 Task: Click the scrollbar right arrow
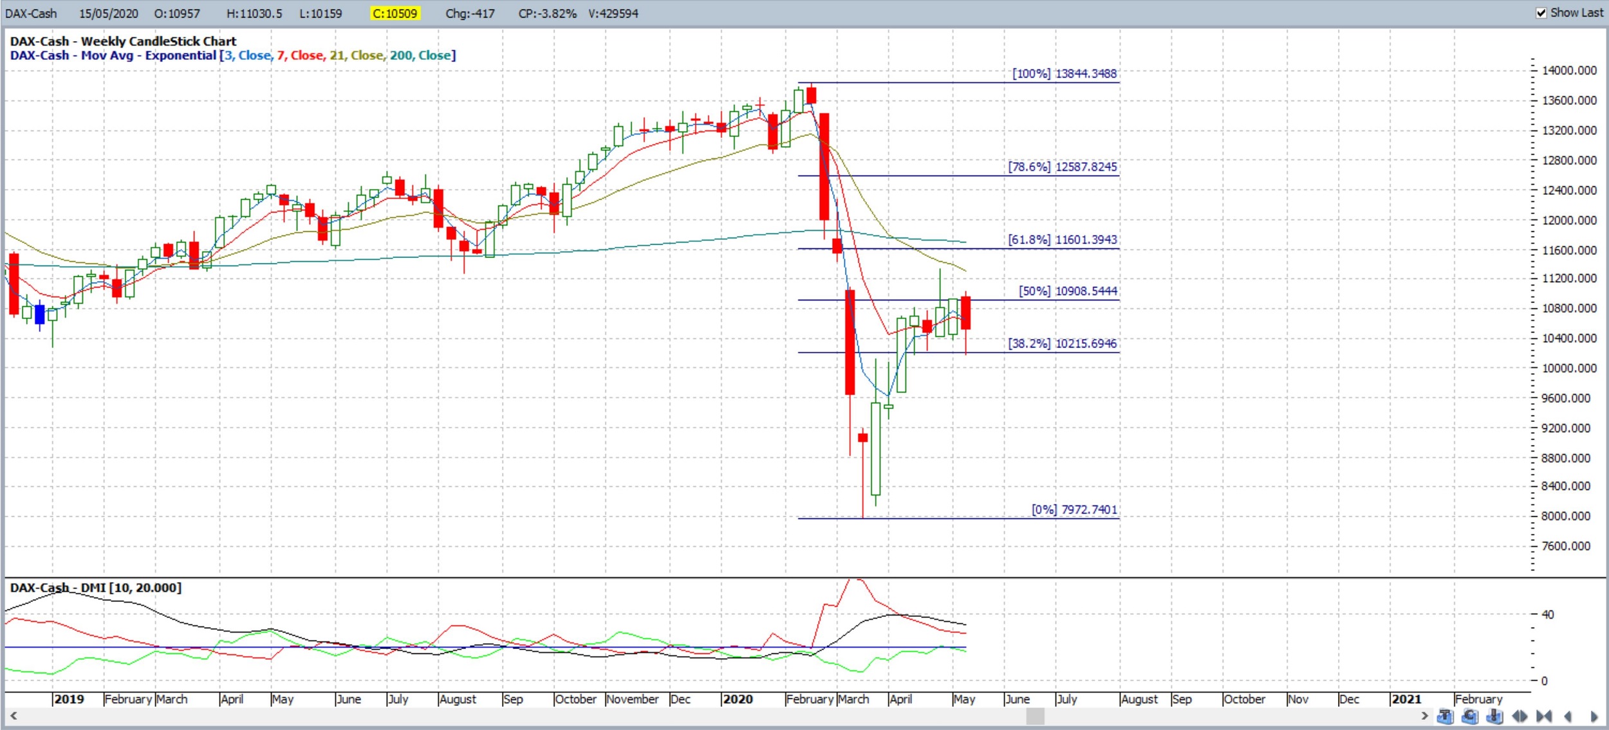[1424, 715]
